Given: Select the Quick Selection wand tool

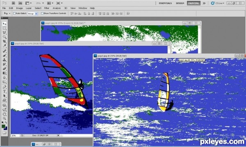Looking at the screenshot, I should tap(5, 37).
